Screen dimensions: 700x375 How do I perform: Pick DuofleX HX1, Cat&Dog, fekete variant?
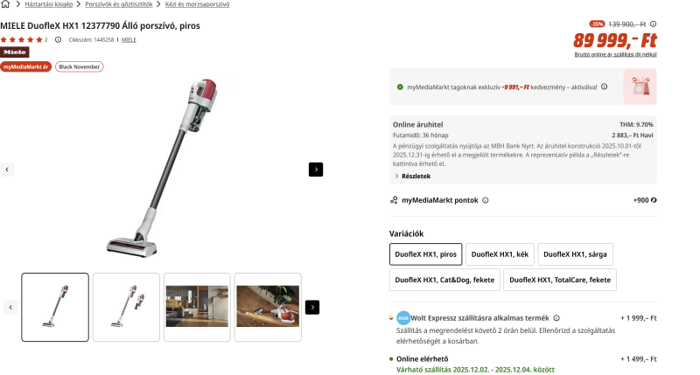(x=444, y=280)
